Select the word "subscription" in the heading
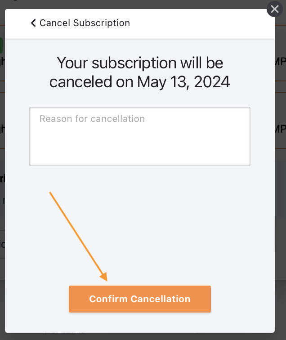This screenshot has width=286, height=340. coord(129,63)
